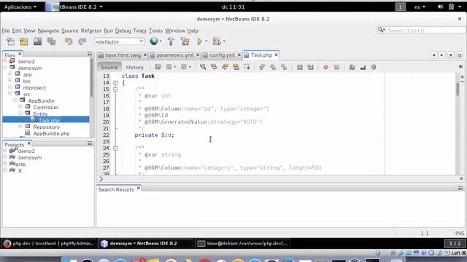Open the Aplicacions menu in top bar
Screen dimensions: 467x262
(20, 7)
